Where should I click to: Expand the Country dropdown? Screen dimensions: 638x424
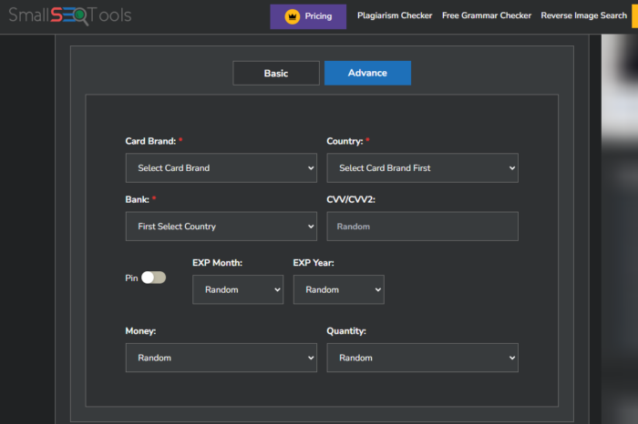(422, 168)
